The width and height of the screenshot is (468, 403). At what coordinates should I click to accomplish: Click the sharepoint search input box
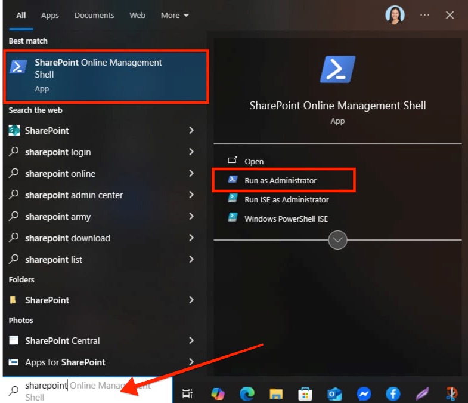coord(88,390)
